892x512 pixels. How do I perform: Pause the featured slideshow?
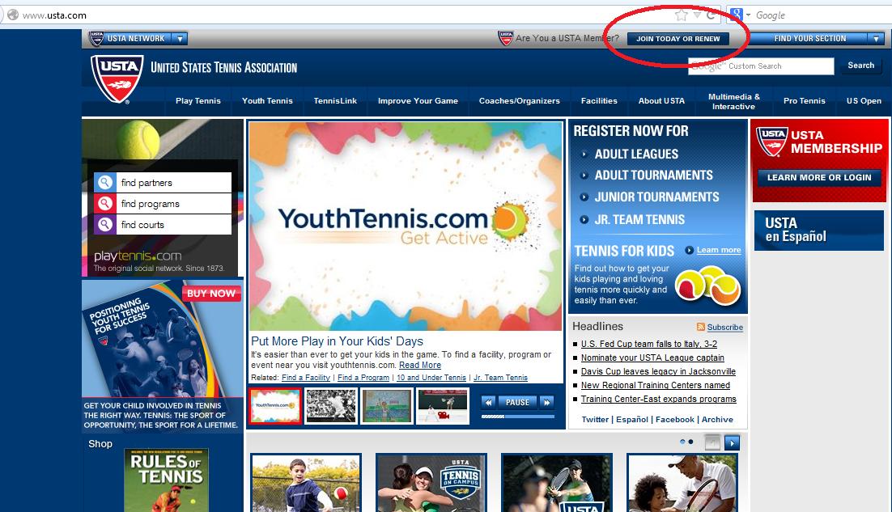click(x=517, y=402)
